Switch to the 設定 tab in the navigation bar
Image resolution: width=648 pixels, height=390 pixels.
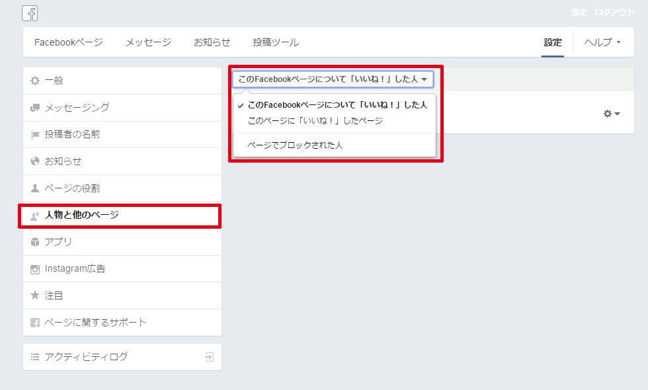pos(553,42)
